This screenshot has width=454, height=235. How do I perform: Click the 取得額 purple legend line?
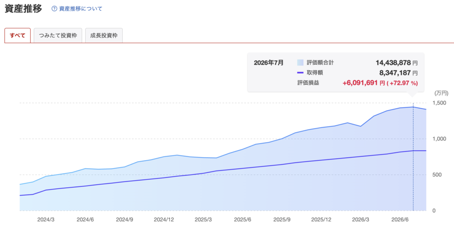pyautogui.click(x=300, y=72)
